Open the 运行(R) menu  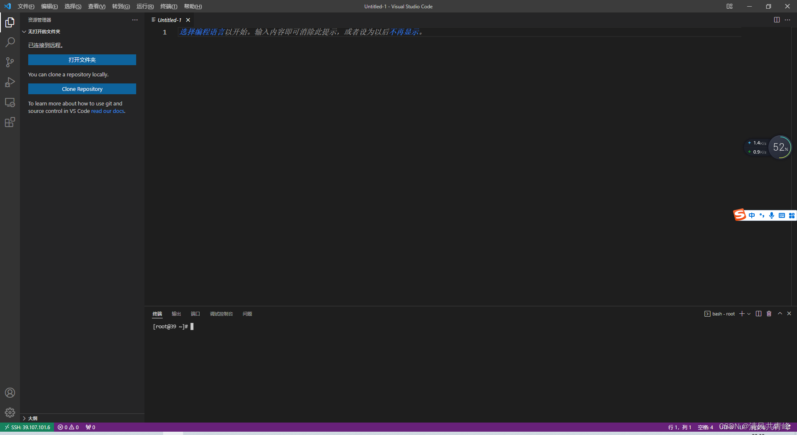click(145, 6)
